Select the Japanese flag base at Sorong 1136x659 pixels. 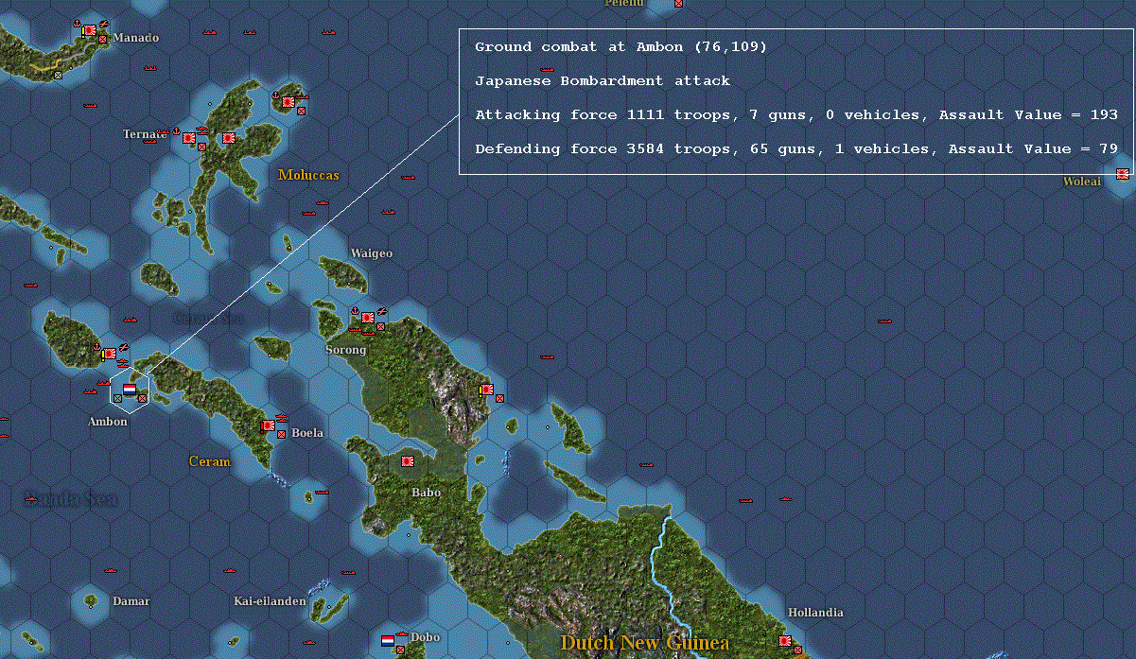click(368, 318)
